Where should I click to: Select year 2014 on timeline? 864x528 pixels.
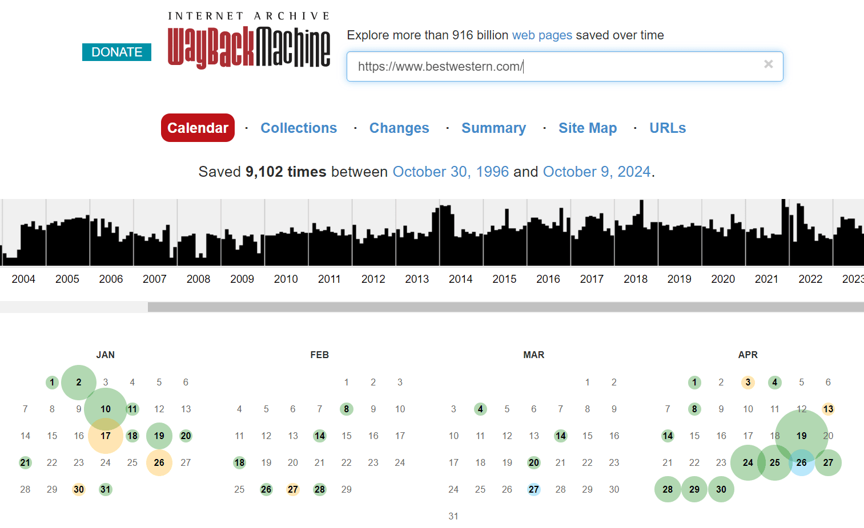click(x=461, y=279)
